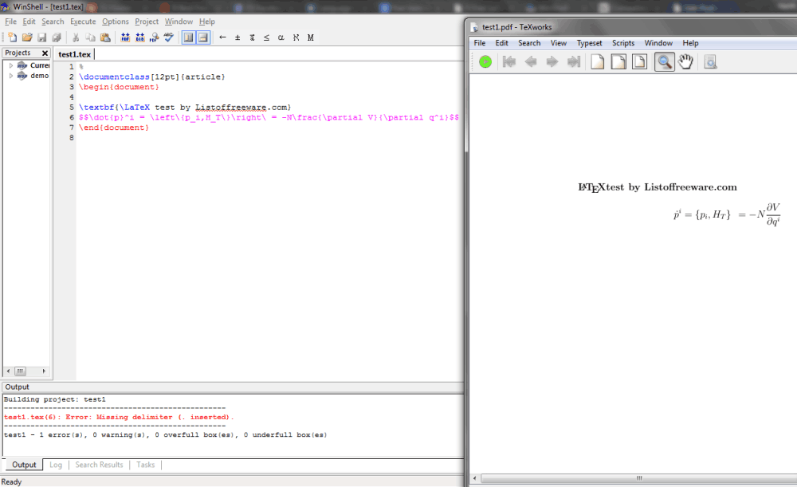This screenshot has width=797, height=487.
Task: Click the TeXworks horizontal scrollbar thumb
Action: (x=639, y=478)
